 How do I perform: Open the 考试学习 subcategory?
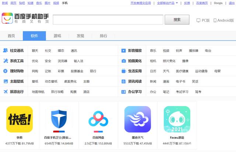coord(182,92)
